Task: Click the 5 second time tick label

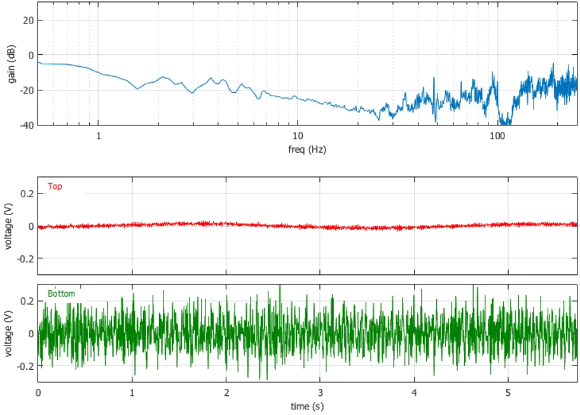Action: click(508, 393)
